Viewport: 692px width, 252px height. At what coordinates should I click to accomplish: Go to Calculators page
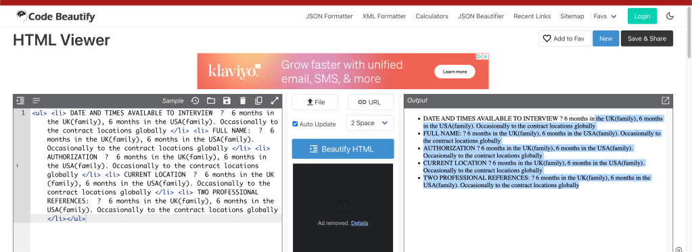[x=432, y=16]
